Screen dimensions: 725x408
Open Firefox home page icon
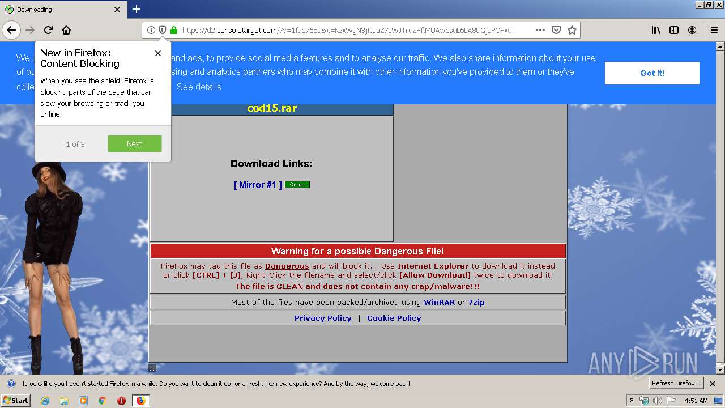[x=66, y=30]
